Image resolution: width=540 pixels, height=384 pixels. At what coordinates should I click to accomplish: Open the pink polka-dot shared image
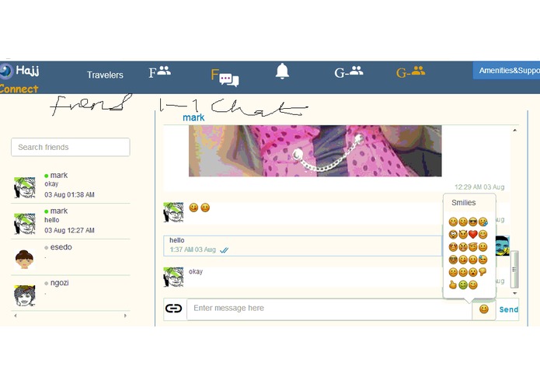(315, 151)
